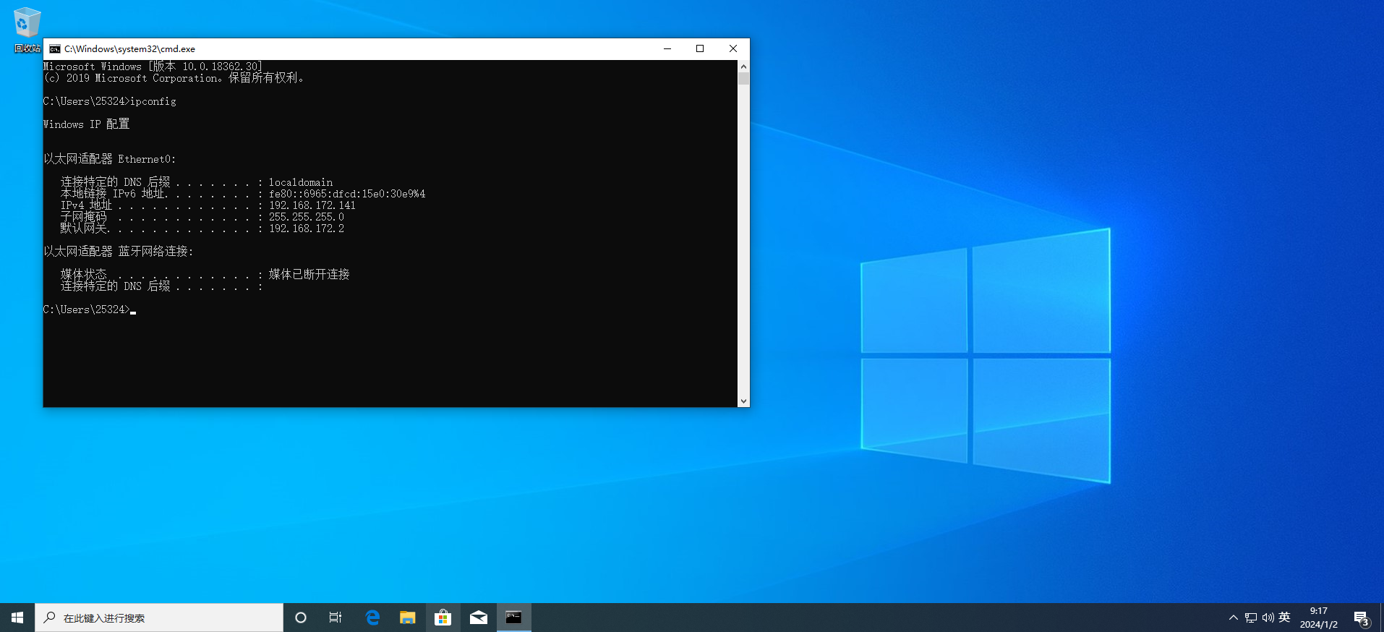Image resolution: width=1384 pixels, height=632 pixels.
Task: Click the Windows IP 配置 heading
Action: [87, 124]
